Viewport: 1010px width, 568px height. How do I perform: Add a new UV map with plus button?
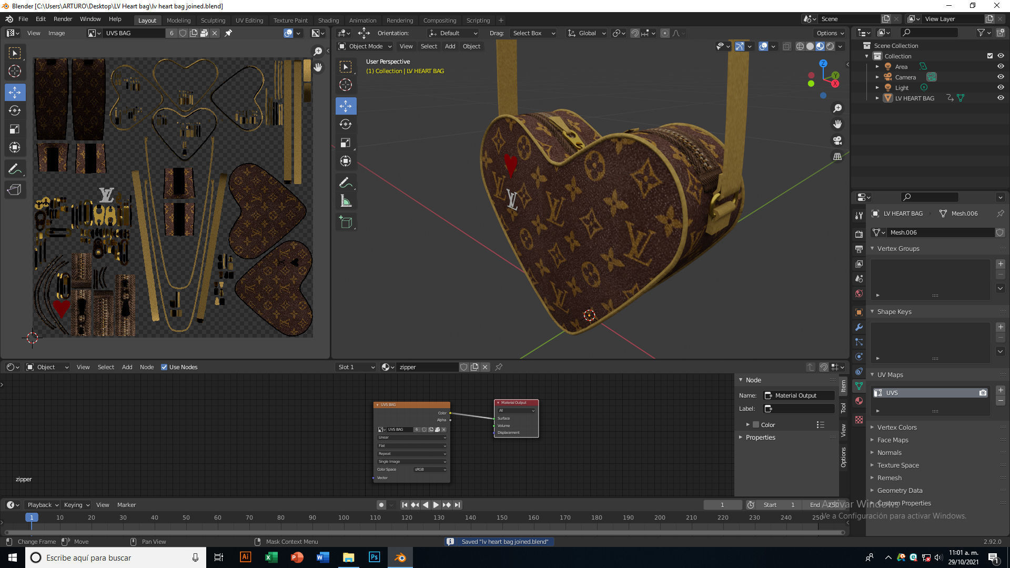[1001, 390]
